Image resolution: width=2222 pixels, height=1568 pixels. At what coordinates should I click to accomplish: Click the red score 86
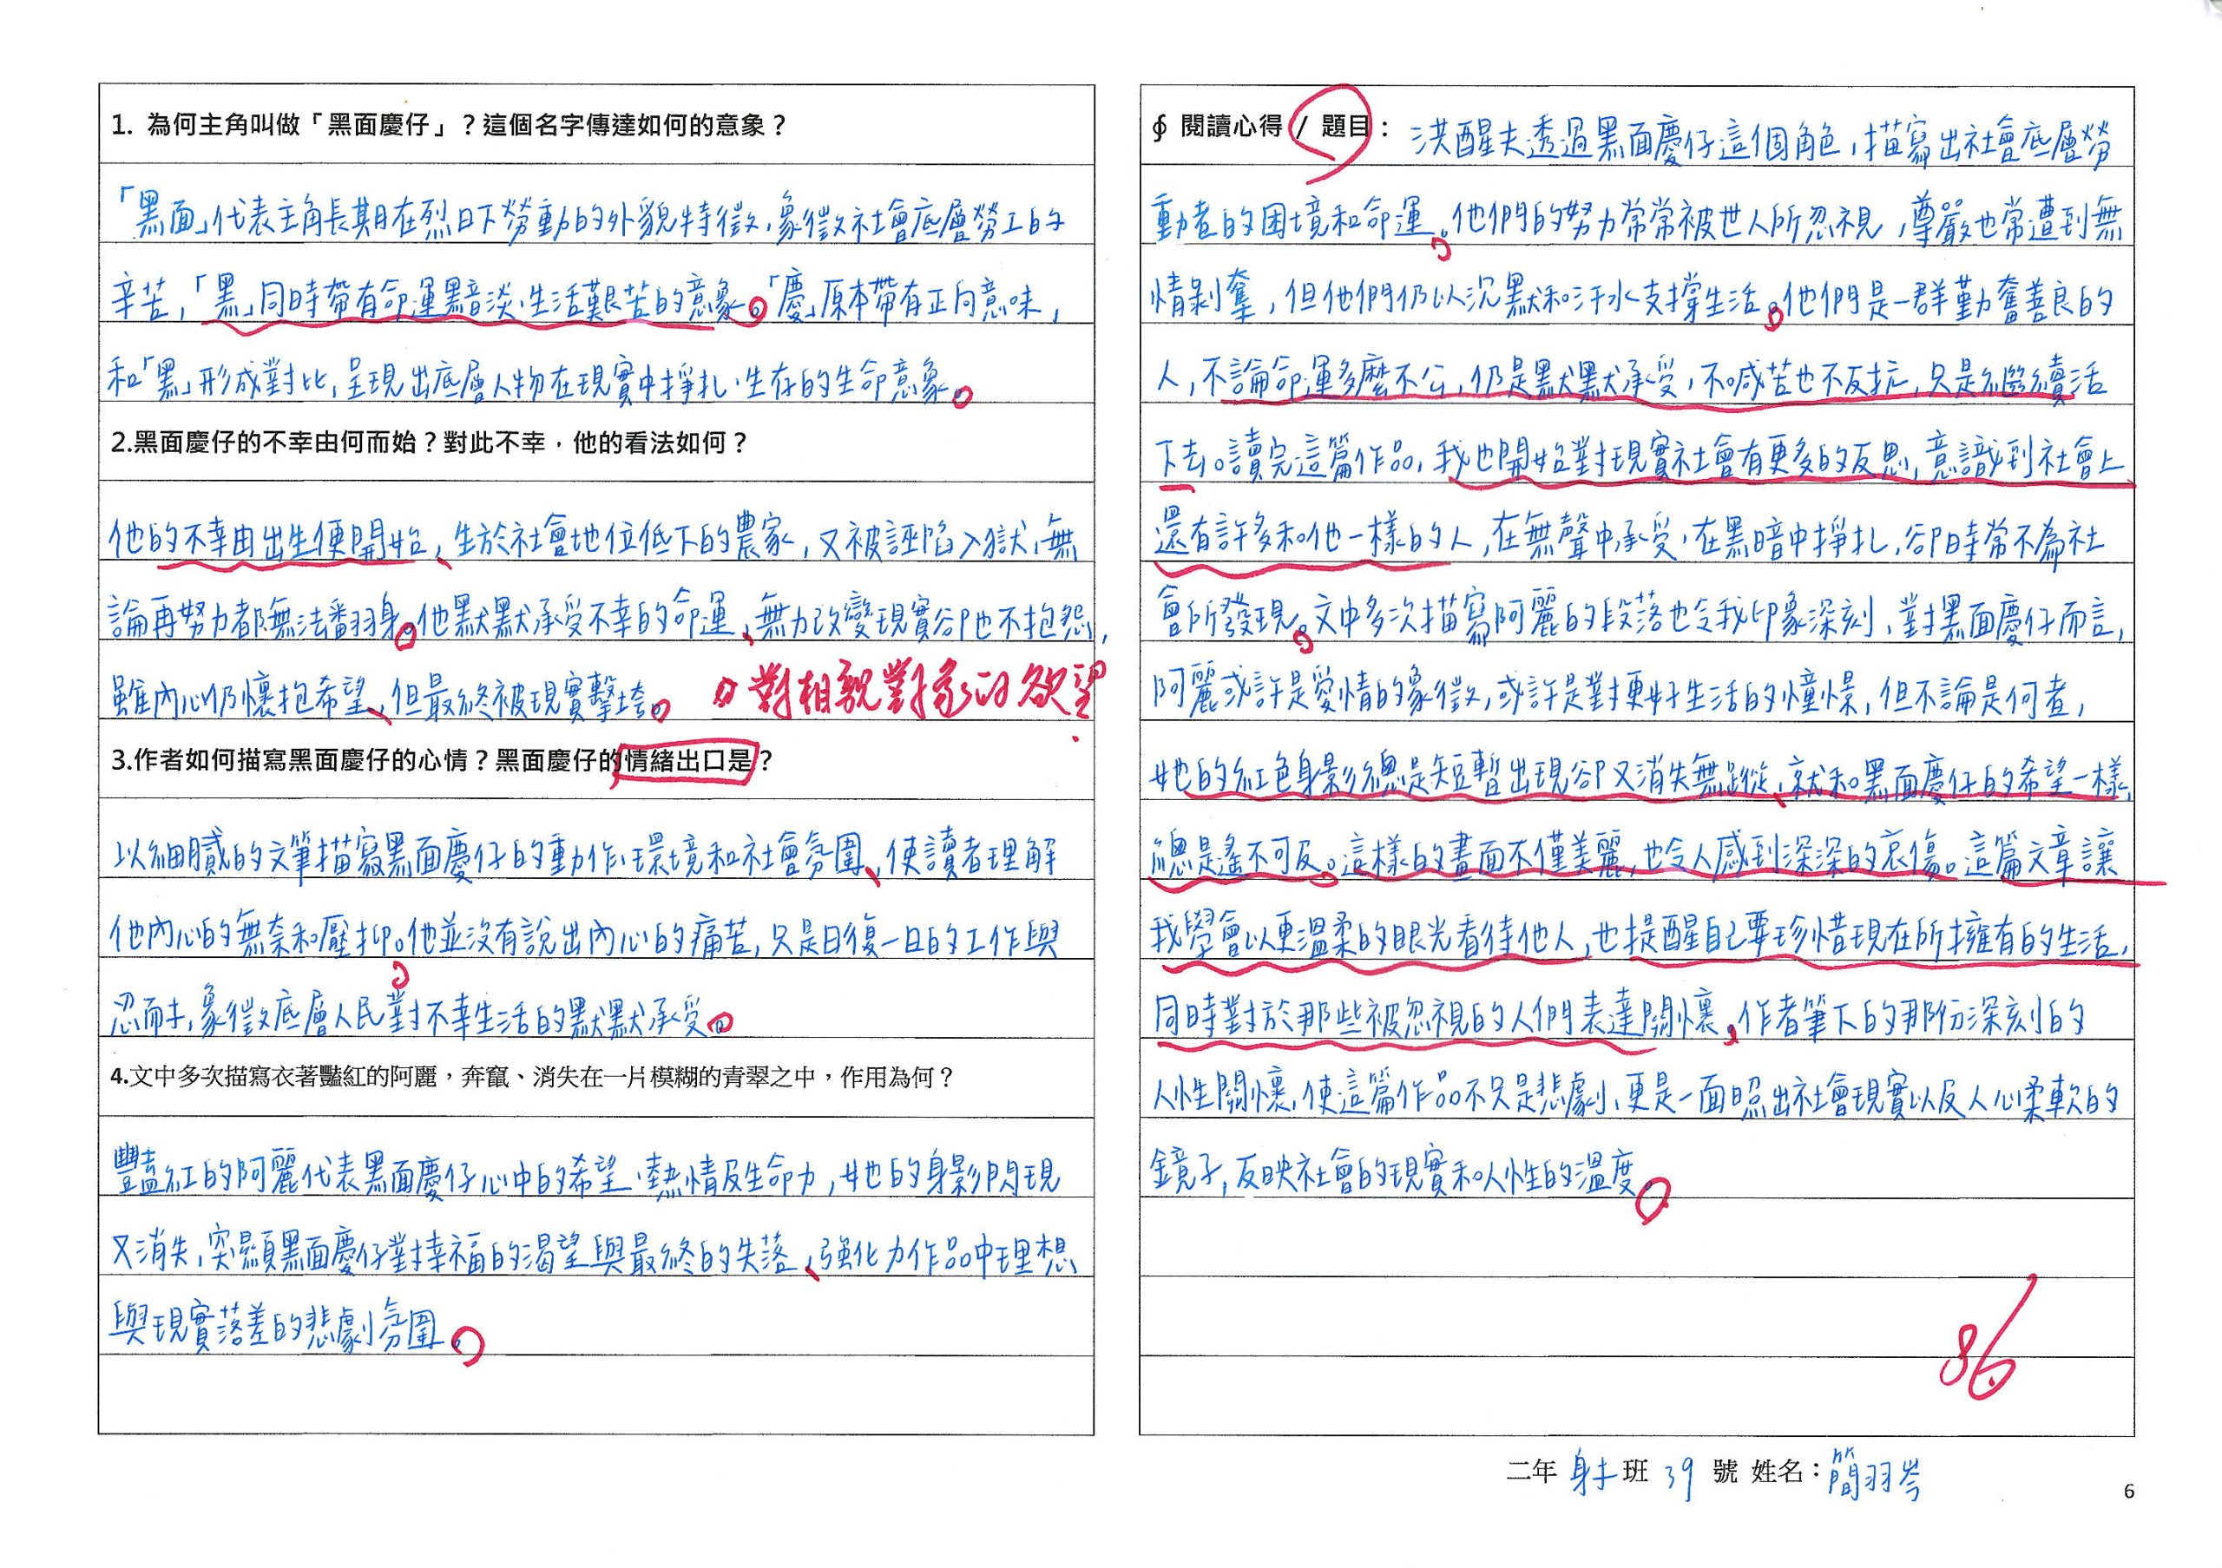[x=1982, y=1361]
